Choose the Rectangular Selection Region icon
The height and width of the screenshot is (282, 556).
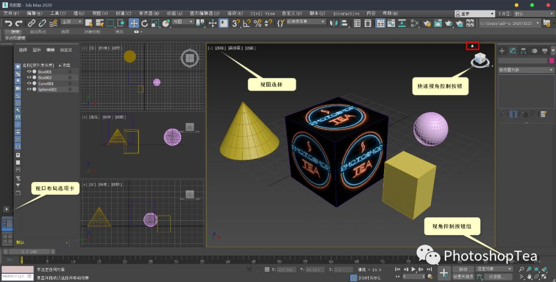coord(110,23)
